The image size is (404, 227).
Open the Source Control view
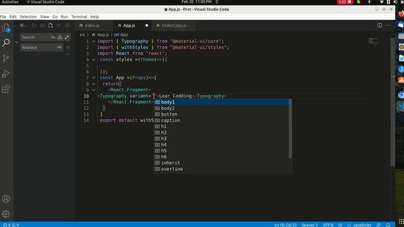6,58
